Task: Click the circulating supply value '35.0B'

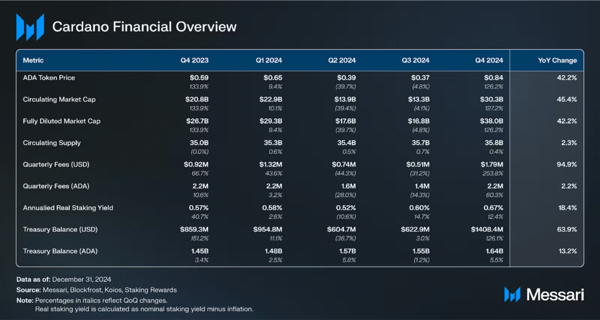Action: [x=199, y=143]
